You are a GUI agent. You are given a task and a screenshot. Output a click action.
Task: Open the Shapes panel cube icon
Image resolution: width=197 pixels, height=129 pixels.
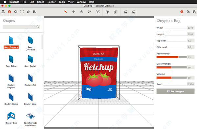pos(9,12)
